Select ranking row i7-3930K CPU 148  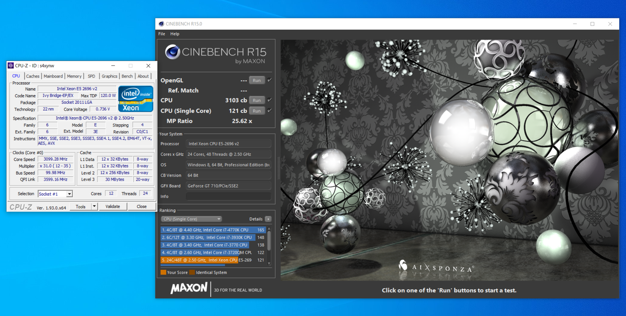click(x=213, y=237)
